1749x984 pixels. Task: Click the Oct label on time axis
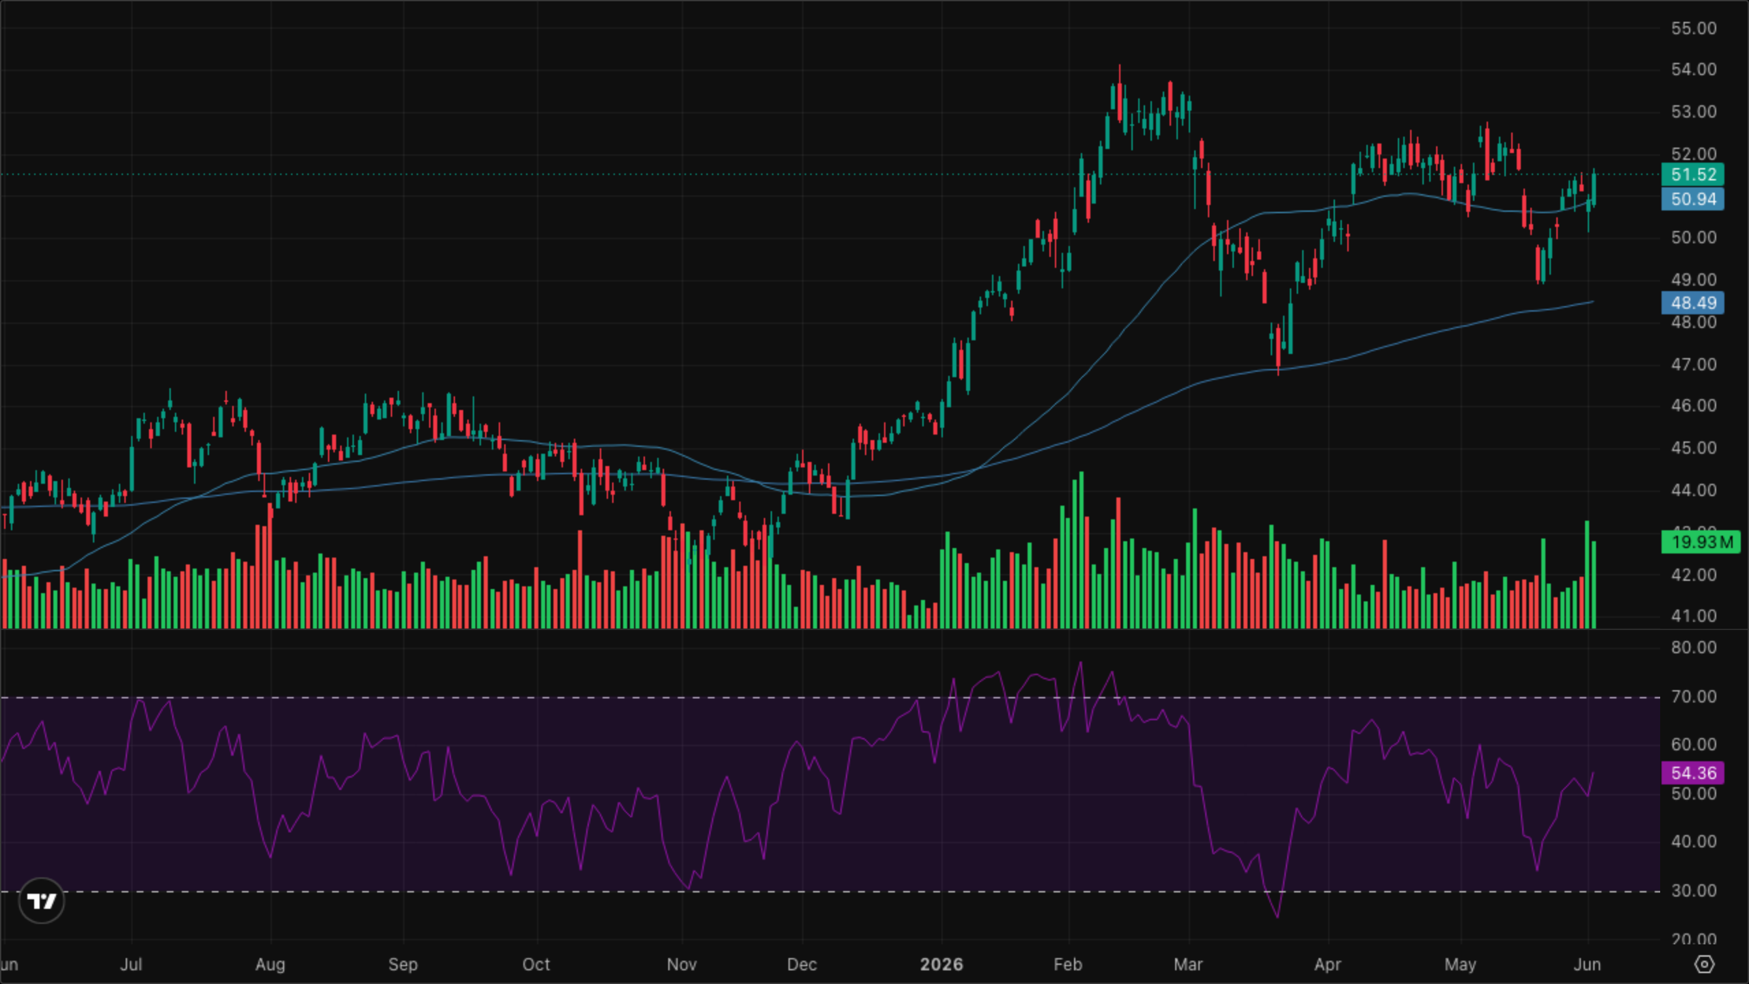(536, 964)
